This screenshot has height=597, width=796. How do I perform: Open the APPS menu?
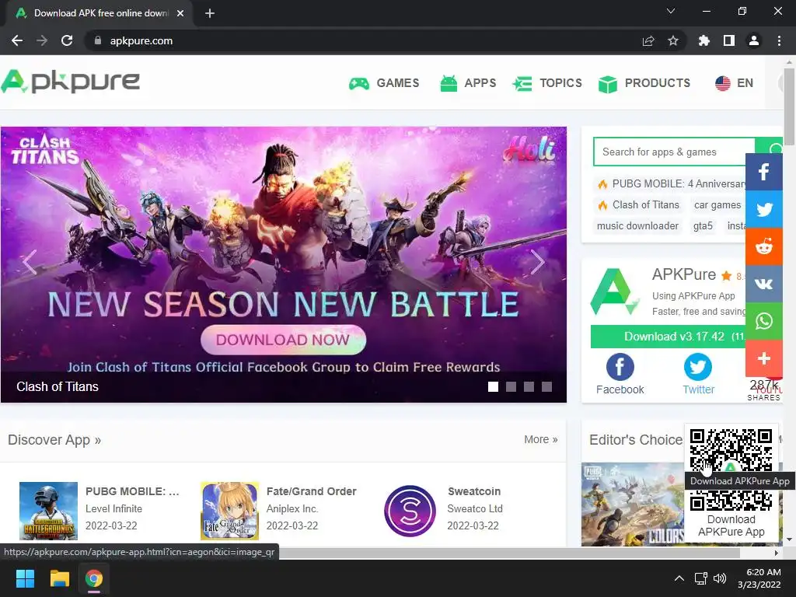(x=468, y=83)
